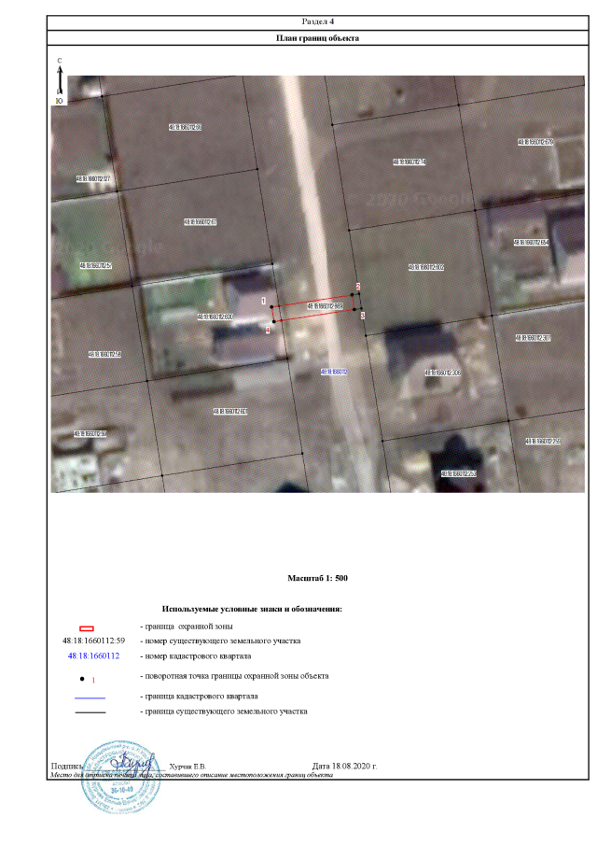Image resolution: width=597 pixels, height=845 pixels.
Task: Click the north arrow compass symbol
Action: [x=60, y=80]
